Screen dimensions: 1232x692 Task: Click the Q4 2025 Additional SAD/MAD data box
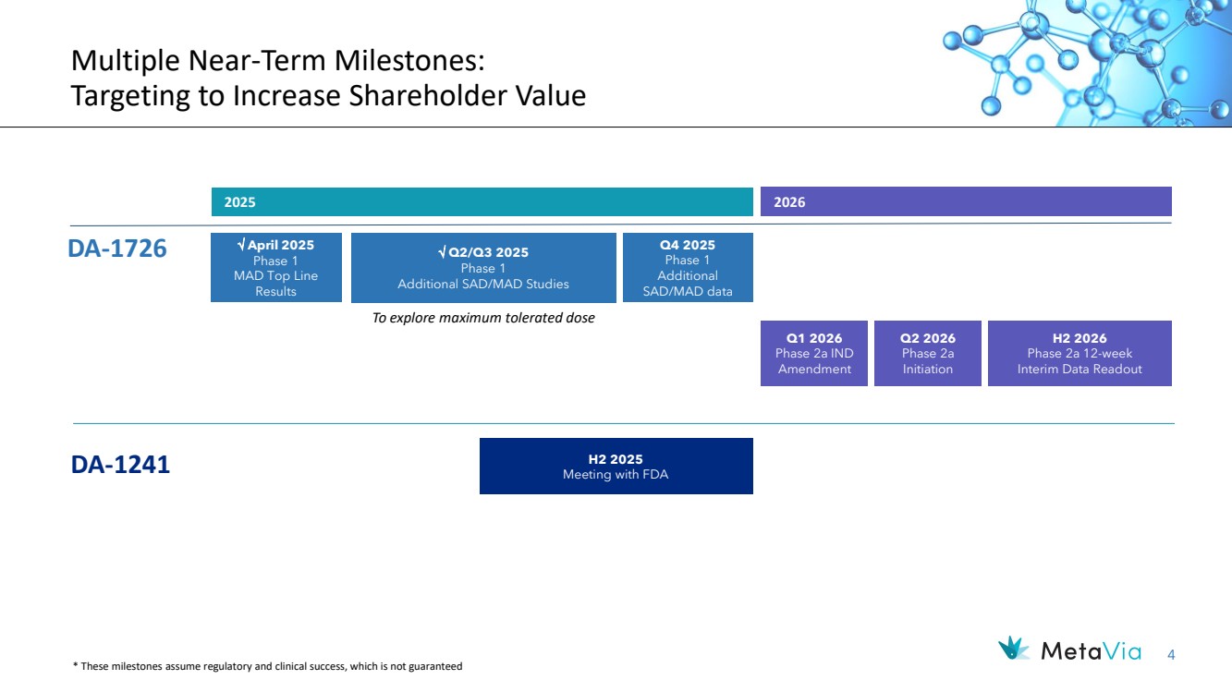coord(687,268)
